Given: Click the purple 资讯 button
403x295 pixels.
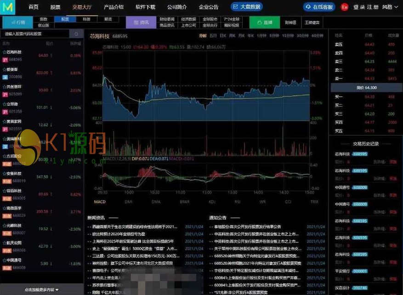Looking at the screenshot, I should point(141,23).
